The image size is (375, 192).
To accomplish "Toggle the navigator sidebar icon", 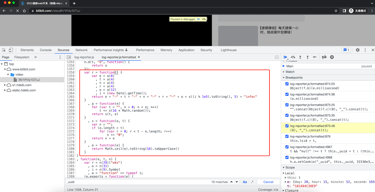I will pos(69,57).
